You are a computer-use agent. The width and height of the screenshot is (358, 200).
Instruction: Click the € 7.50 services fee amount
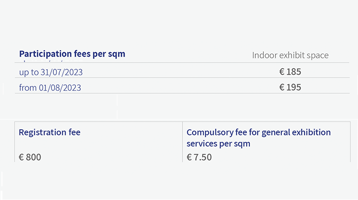(x=199, y=157)
